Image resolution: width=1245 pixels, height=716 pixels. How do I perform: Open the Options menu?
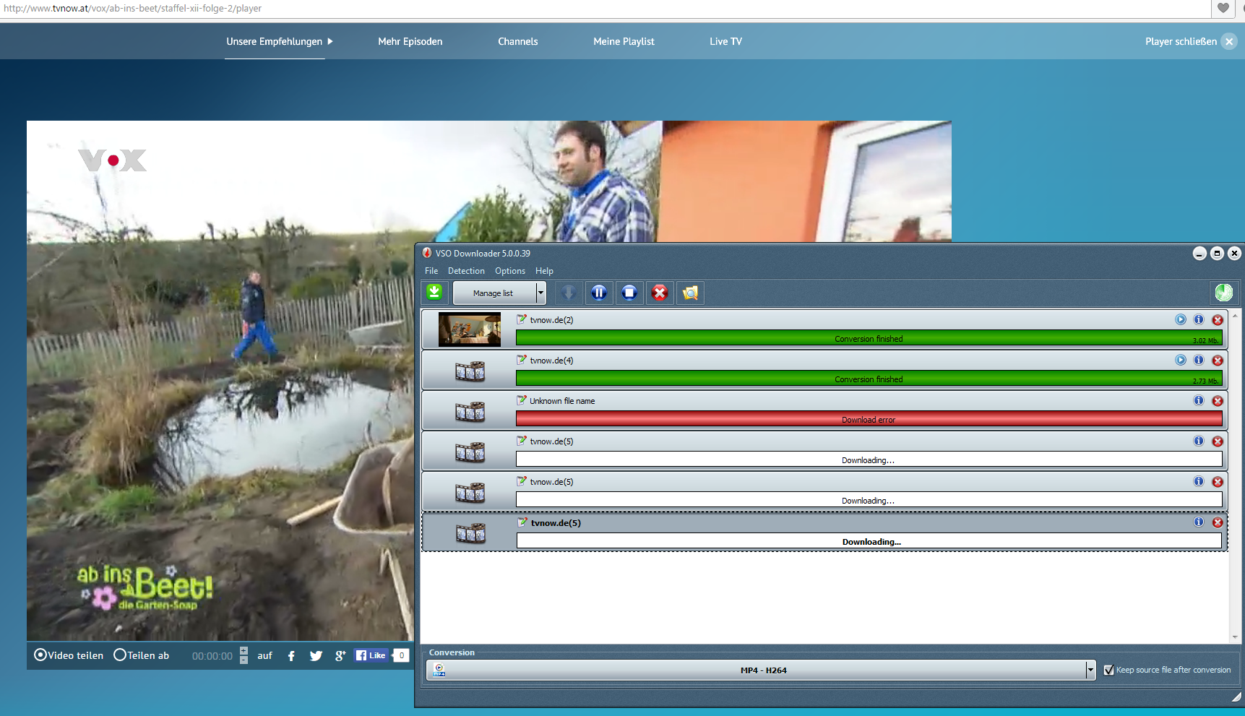510,271
